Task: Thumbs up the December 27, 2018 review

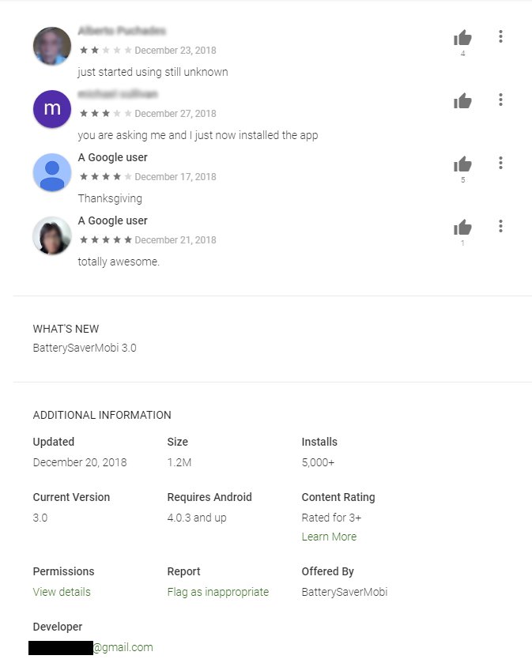Action: pos(462,101)
